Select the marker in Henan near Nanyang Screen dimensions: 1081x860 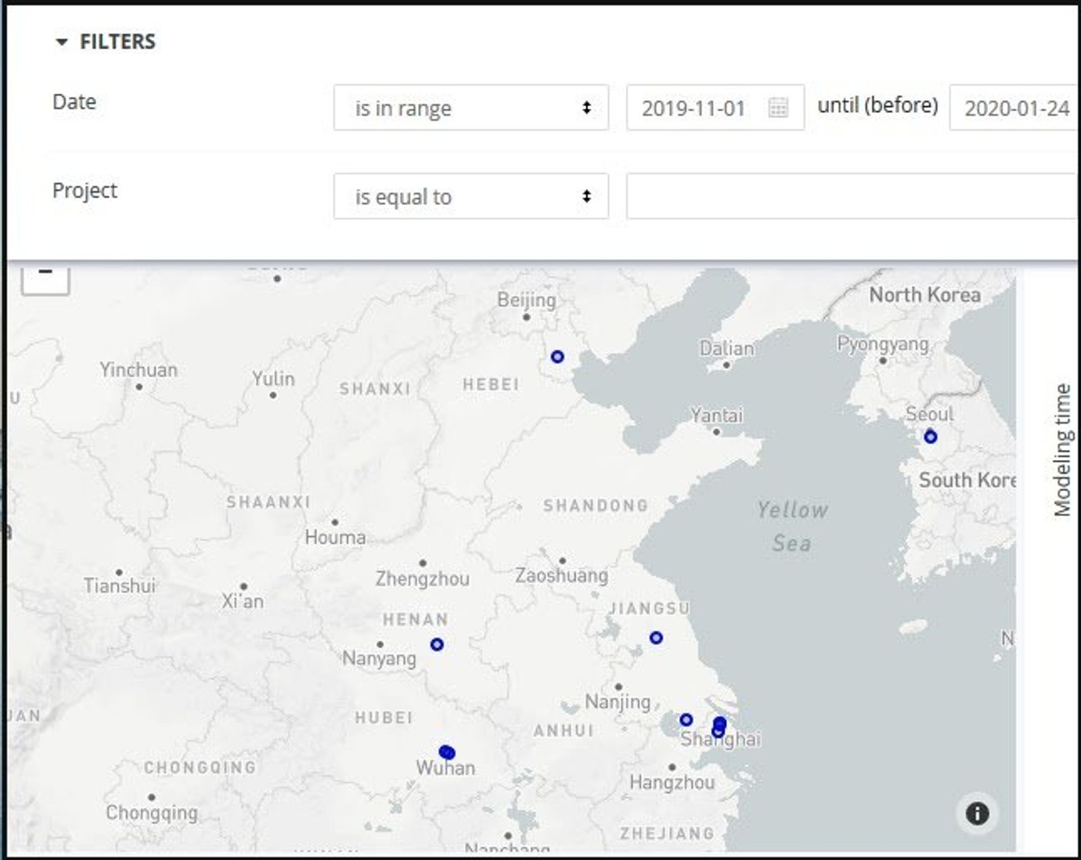[x=437, y=644]
